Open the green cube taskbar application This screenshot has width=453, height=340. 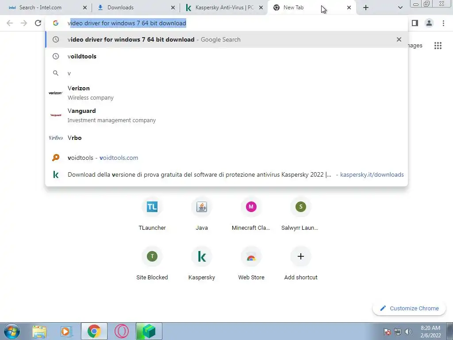pos(149,331)
